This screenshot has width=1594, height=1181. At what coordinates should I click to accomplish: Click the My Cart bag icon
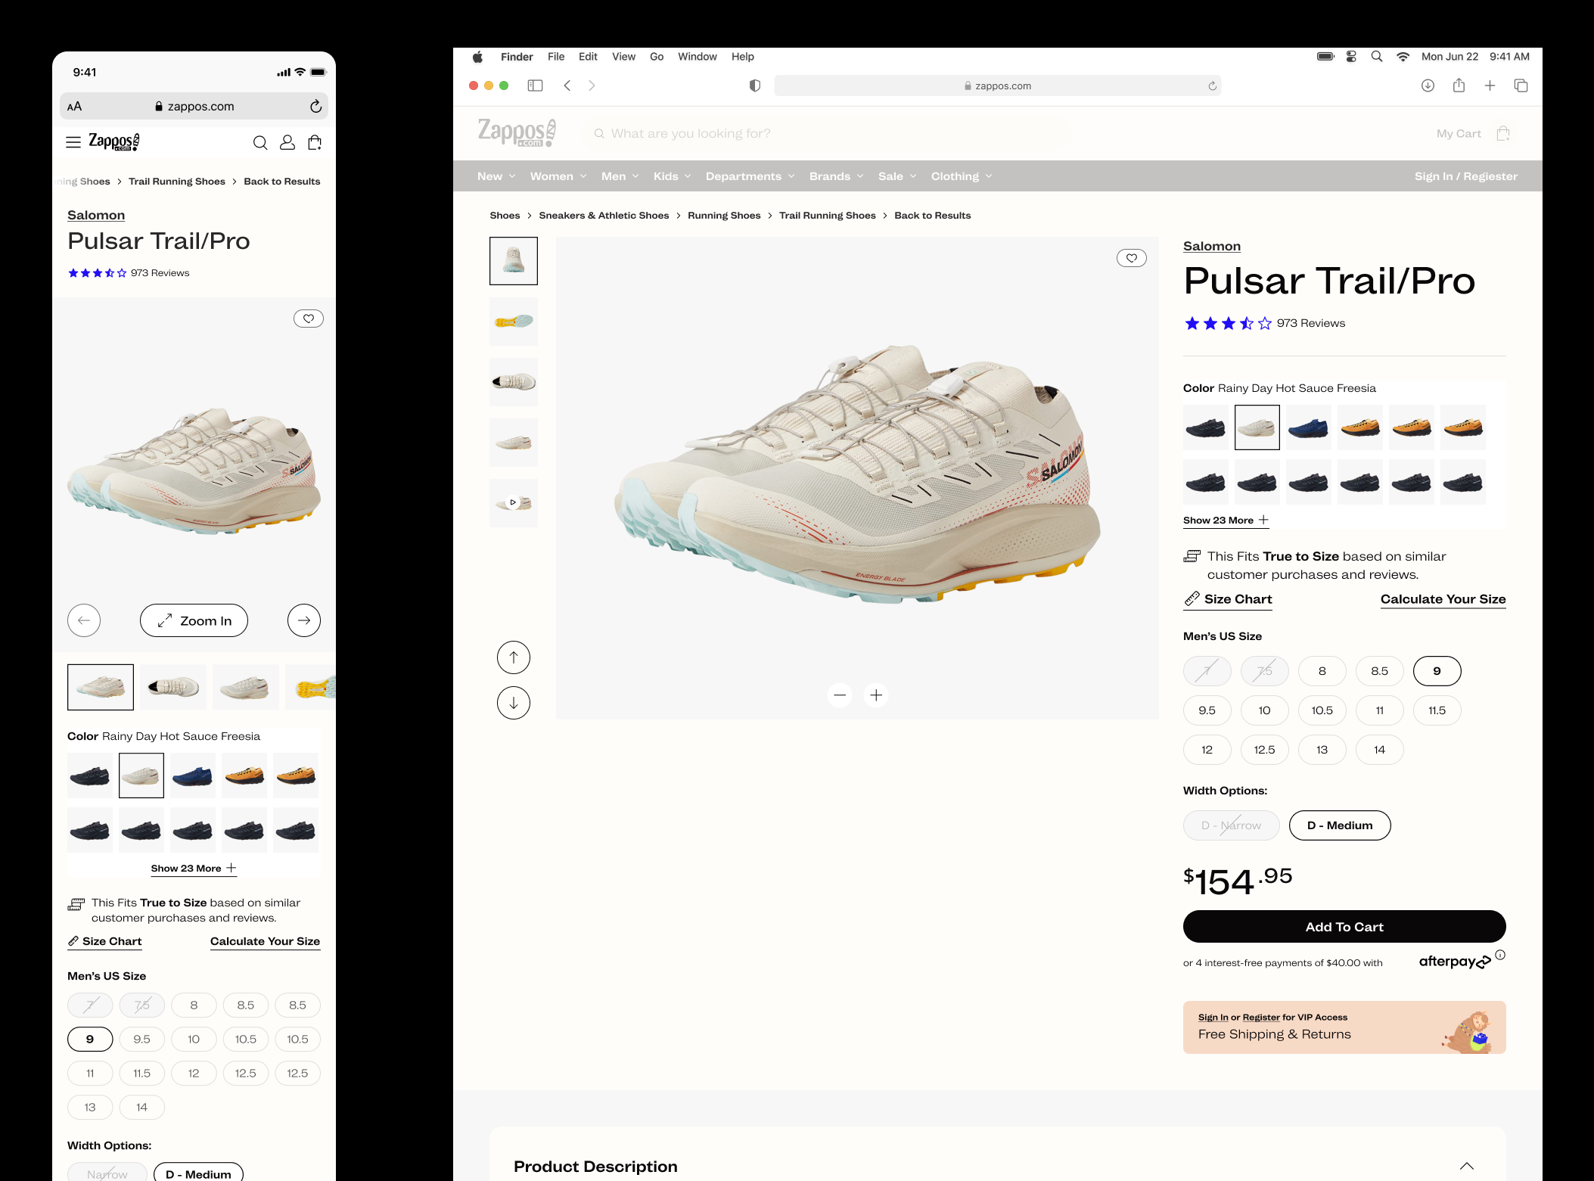(x=1502, y=134)
